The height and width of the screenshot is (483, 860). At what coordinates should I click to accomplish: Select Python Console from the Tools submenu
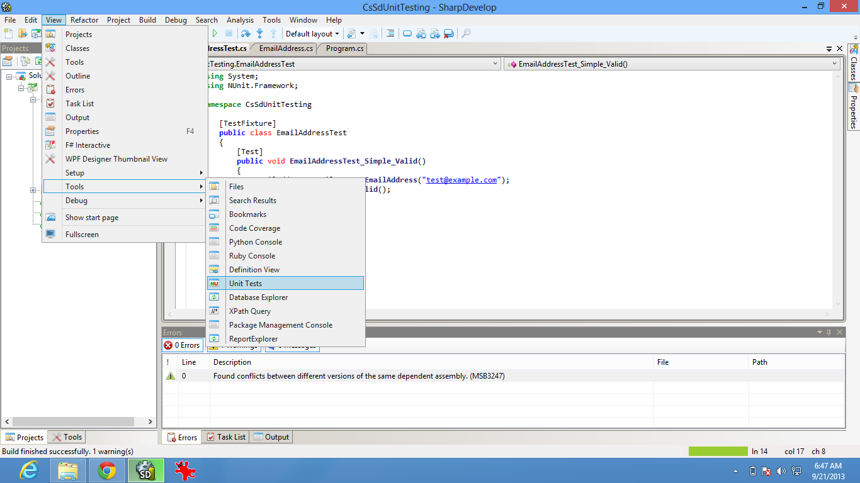[255, 241]
